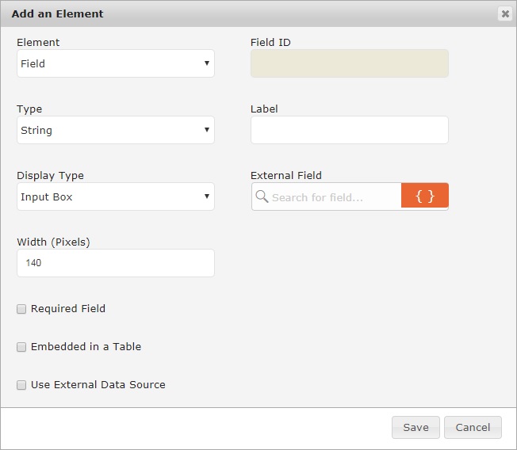Click the Field ID label text

(x=271, y=42)
